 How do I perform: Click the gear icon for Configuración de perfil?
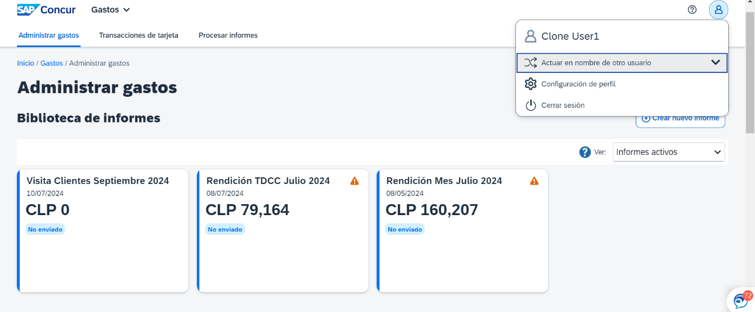(530, 84)
